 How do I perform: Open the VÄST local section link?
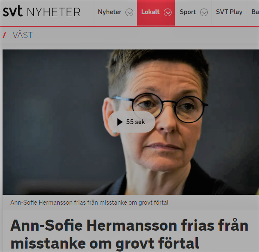click(x=23, y=35)
